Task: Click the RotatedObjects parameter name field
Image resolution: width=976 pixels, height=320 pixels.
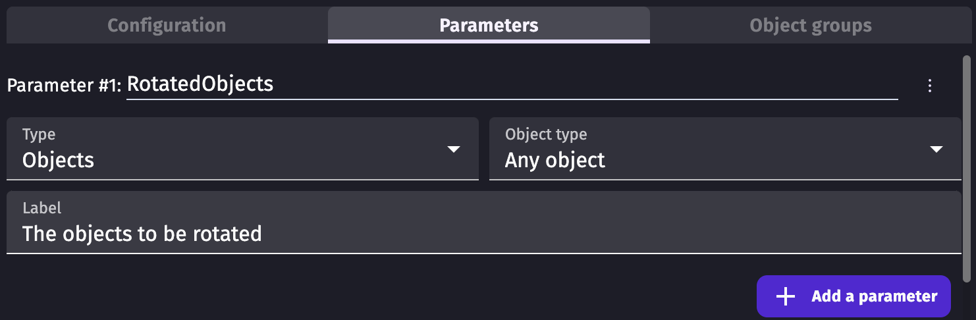Action: (511, 85)
